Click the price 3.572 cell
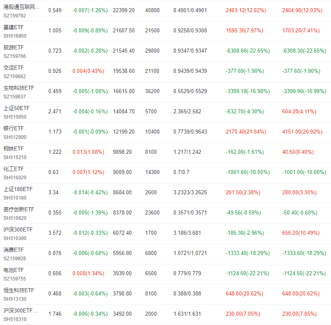 [x=55, y=233]
